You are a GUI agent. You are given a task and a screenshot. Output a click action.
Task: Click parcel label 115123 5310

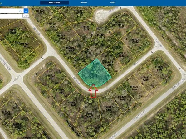coord(6,113)
